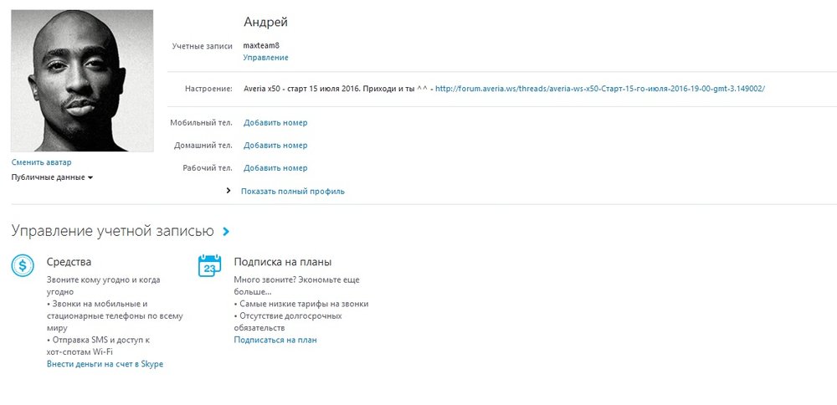Click the Сменить аватар link
Screen dimensions: 837x405
point(42,161)
